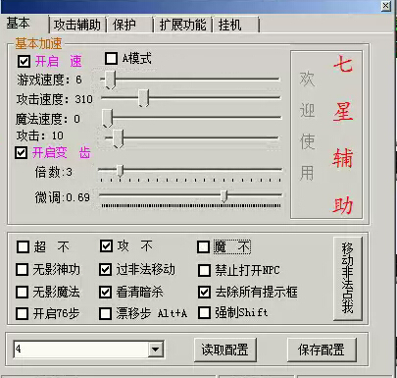This screenshot has height=378, width=397.
Task: Click the 七星辅助 welcome panel
Action: pos(326,135)
